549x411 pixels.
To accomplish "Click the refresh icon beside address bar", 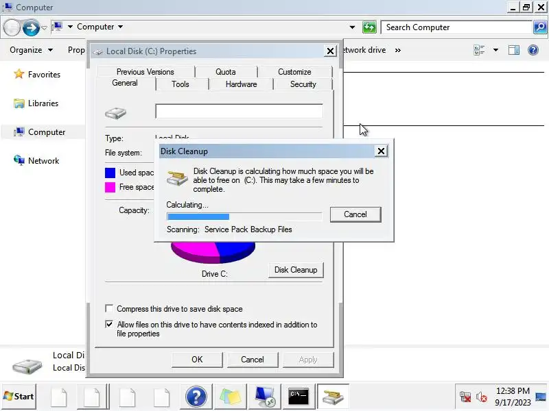I will pos(369,27).
